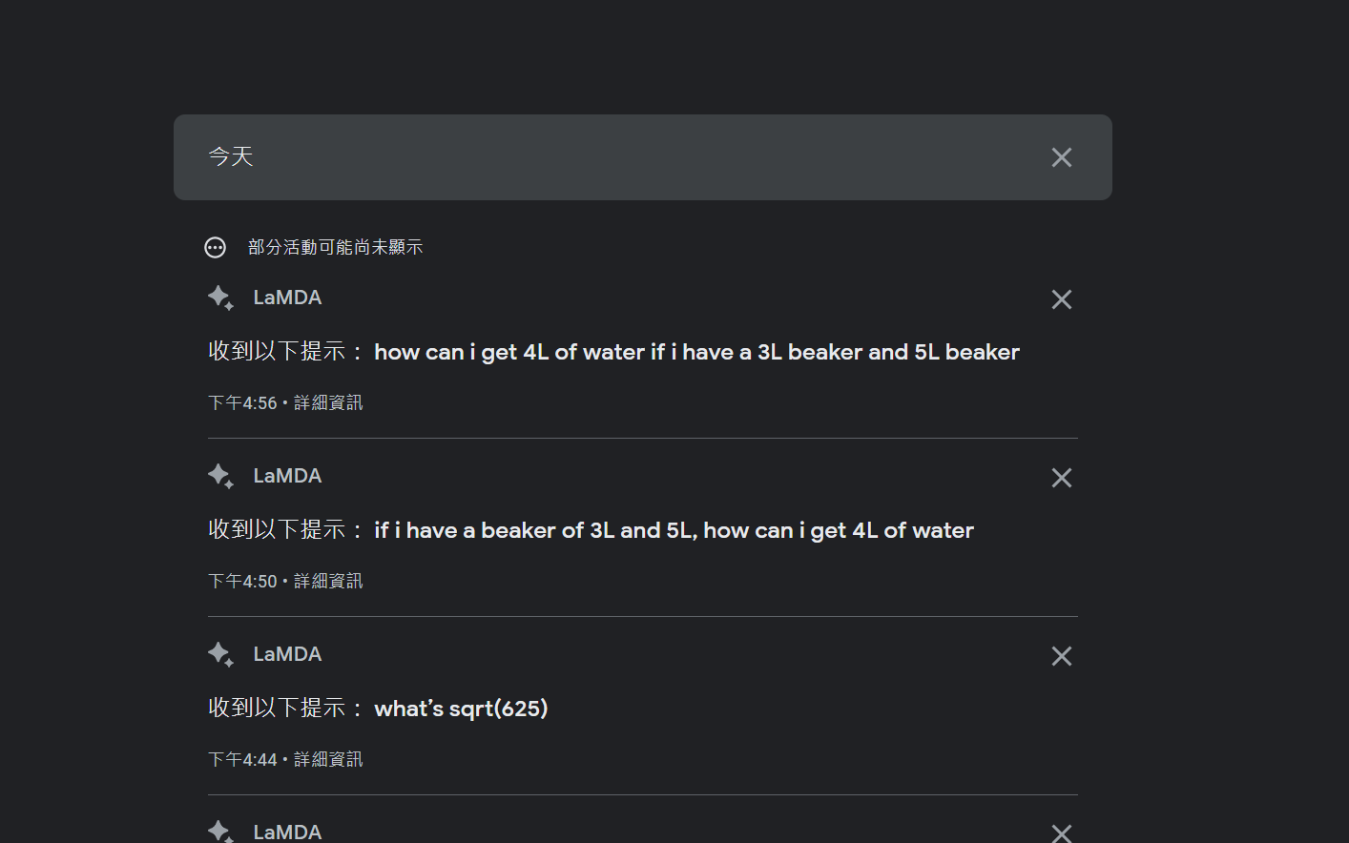
Task: Delete the "what's sqrt(625)" activity entry
Action: (1061, 656)
